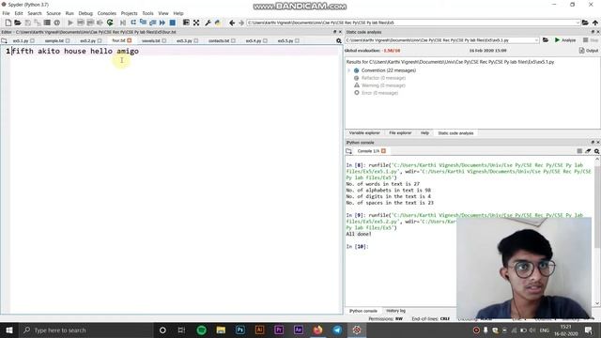Create a new file from the toolbar
Image resolution: width=601 pixels, height=338 pixels.
8,23
